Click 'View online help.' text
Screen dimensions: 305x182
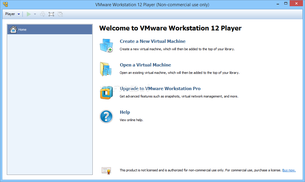click(131, 120)
